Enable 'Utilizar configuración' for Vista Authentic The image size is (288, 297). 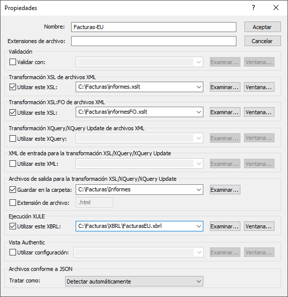pyautogui.click(x=13, y=252)
